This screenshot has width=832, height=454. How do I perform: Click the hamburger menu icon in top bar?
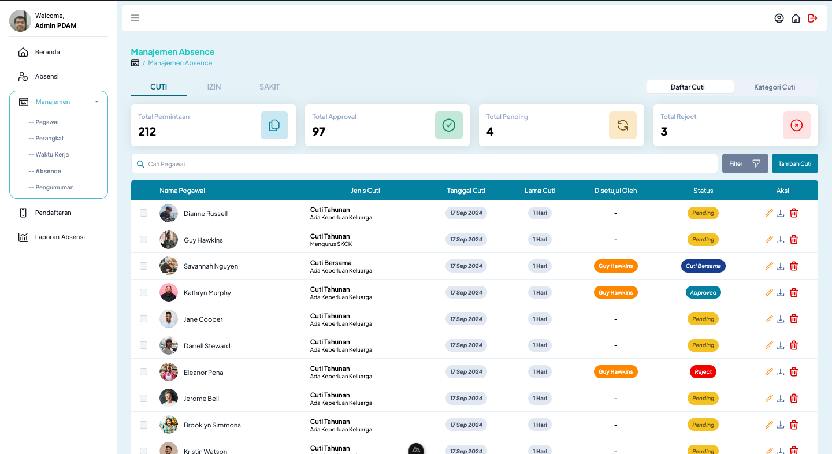point(135,18)
